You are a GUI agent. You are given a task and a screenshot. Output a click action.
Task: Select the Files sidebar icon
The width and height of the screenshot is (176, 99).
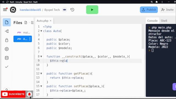[x=7, y=22]
